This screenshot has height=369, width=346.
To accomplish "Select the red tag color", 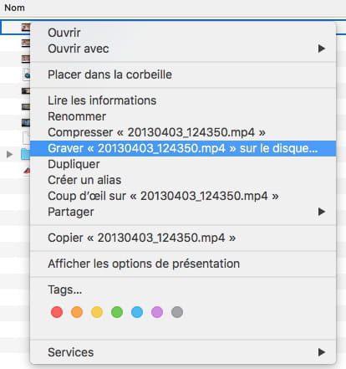I will pos(57,312).
